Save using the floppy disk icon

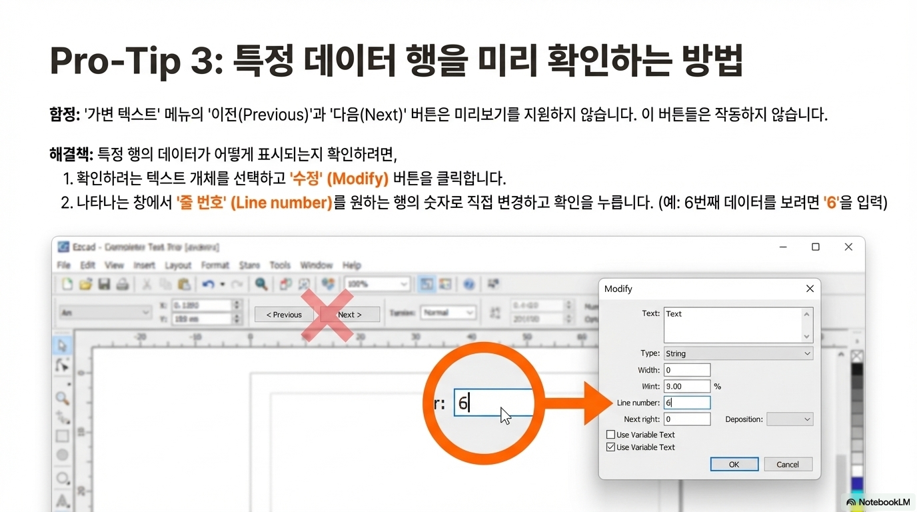pyautogui.click(x=104, y=284)
